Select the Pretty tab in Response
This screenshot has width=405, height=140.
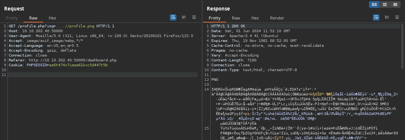214,18
